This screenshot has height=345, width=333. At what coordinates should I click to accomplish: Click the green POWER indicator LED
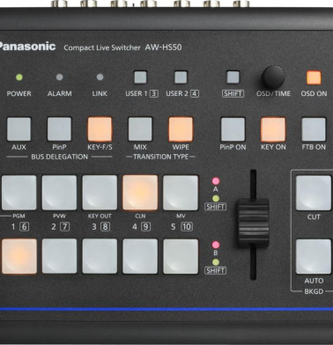[19, 77]
